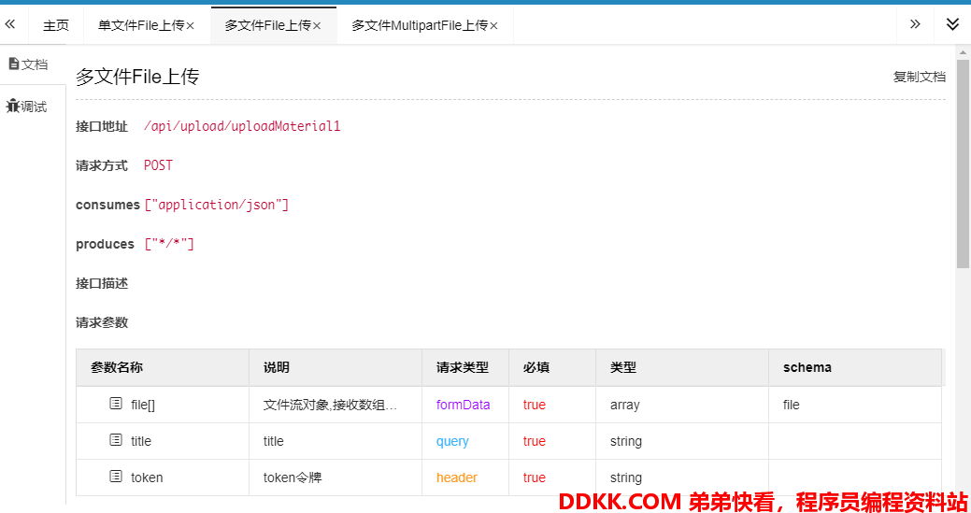Image resolution: width=971 pixels, height=513 pixels.
Task: Click the API path /api/upload/uploadMaterial1
Action: pyautogui.click(x=242, y=126)
